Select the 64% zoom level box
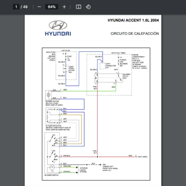 click(52, 7)
